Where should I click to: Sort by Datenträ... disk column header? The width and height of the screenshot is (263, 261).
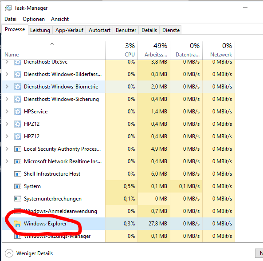click(x=186, y=50)
